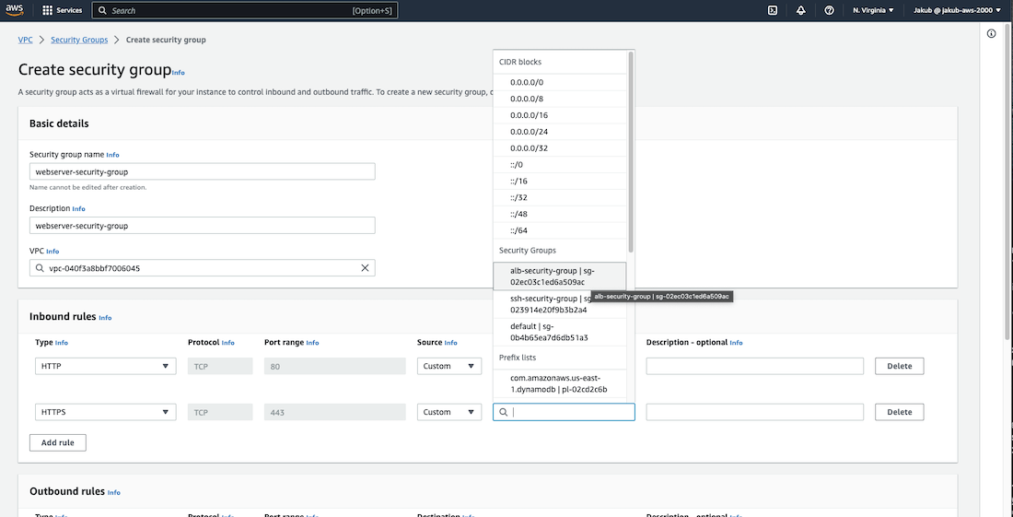Screen dimensions: 1013x517
Task: Open the HTTPS rule Type dropdown
Action: 106,412
